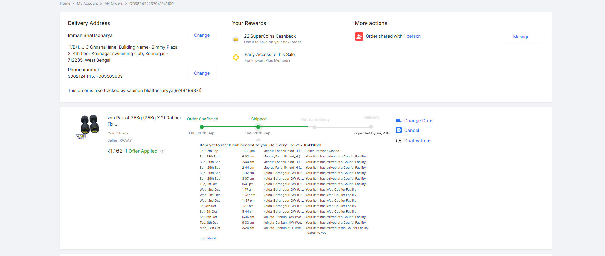Change the delivery address

202,35
